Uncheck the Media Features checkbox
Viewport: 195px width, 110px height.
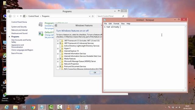pos(60,59)
